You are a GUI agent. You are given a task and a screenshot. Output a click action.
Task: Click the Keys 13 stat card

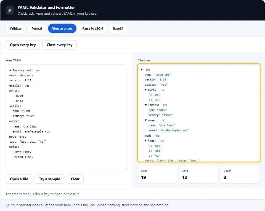coord(199,174)
